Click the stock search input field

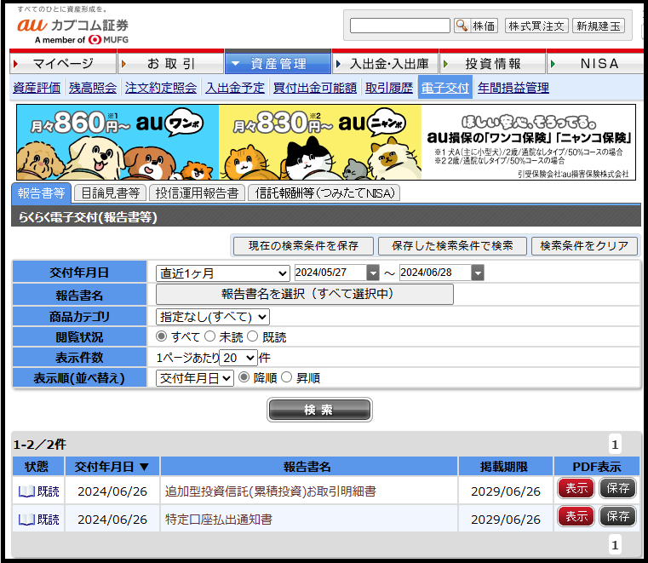tap(400, 26)
